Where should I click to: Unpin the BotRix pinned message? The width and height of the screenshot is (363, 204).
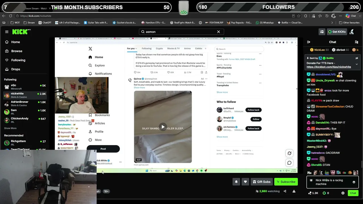click(357, 58)
